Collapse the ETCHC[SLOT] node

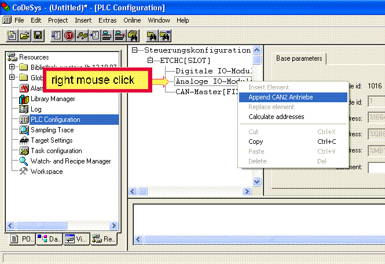tap(151, 61)
